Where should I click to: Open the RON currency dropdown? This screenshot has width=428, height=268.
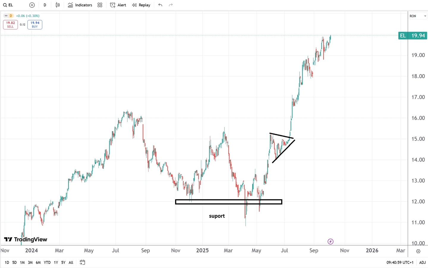418,16
